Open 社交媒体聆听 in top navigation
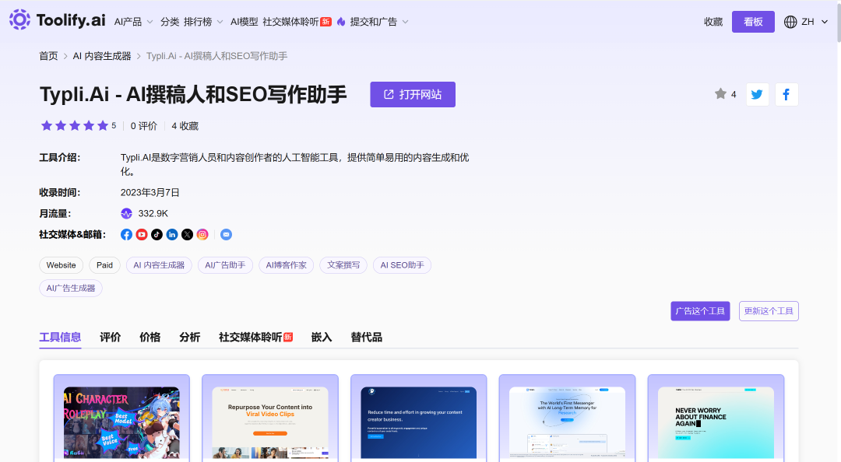The width and height of the screenshot is (841, 462). 297,22
